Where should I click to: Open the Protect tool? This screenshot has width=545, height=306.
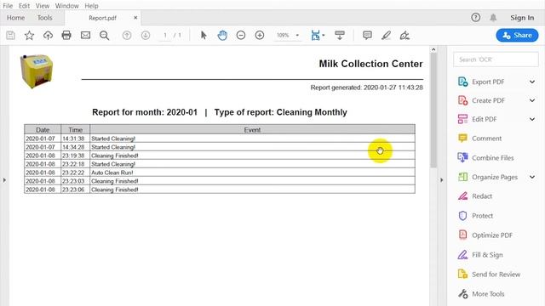coord(483,216)
